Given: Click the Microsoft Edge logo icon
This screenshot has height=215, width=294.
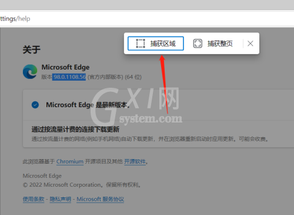Looking at the screenshot, I should coord(30,72).
